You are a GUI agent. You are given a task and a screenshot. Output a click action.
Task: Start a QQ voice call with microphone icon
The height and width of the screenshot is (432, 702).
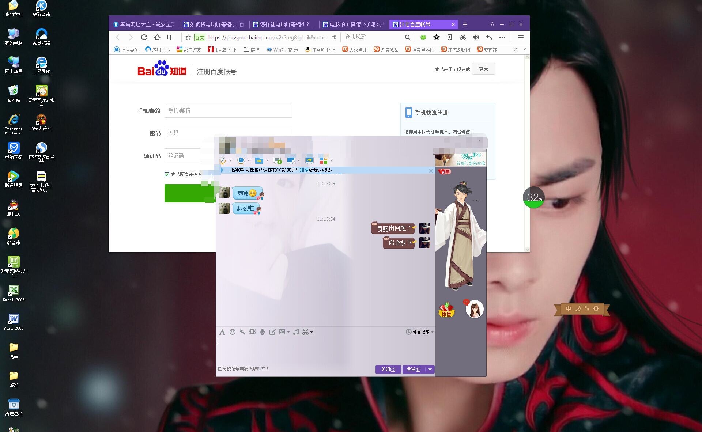tap(223, 160)
